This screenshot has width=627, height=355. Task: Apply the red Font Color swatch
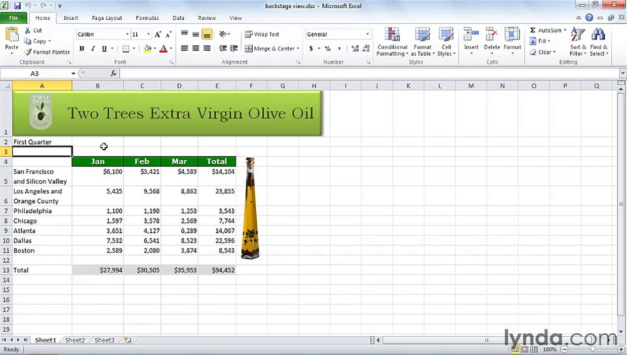point(163,48)
